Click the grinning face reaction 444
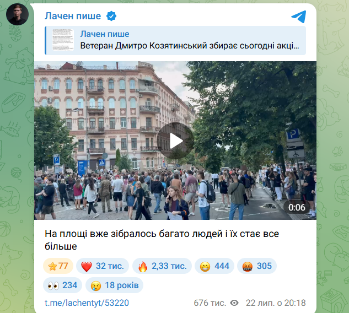349x313 pixels. coord(214,266)
